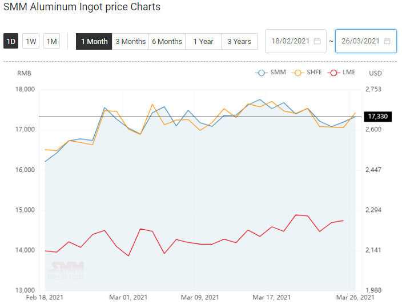Image resolution: width=402 pixels, height=304 pixels.
Task: Switch range to 3 Years
Action: tap(239, 41)
